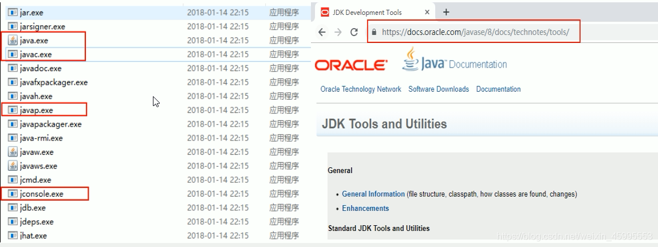
Task: Click the General section heading
Action: (340, 171)
